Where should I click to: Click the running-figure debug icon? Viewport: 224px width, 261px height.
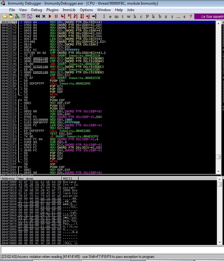(17, 16)
